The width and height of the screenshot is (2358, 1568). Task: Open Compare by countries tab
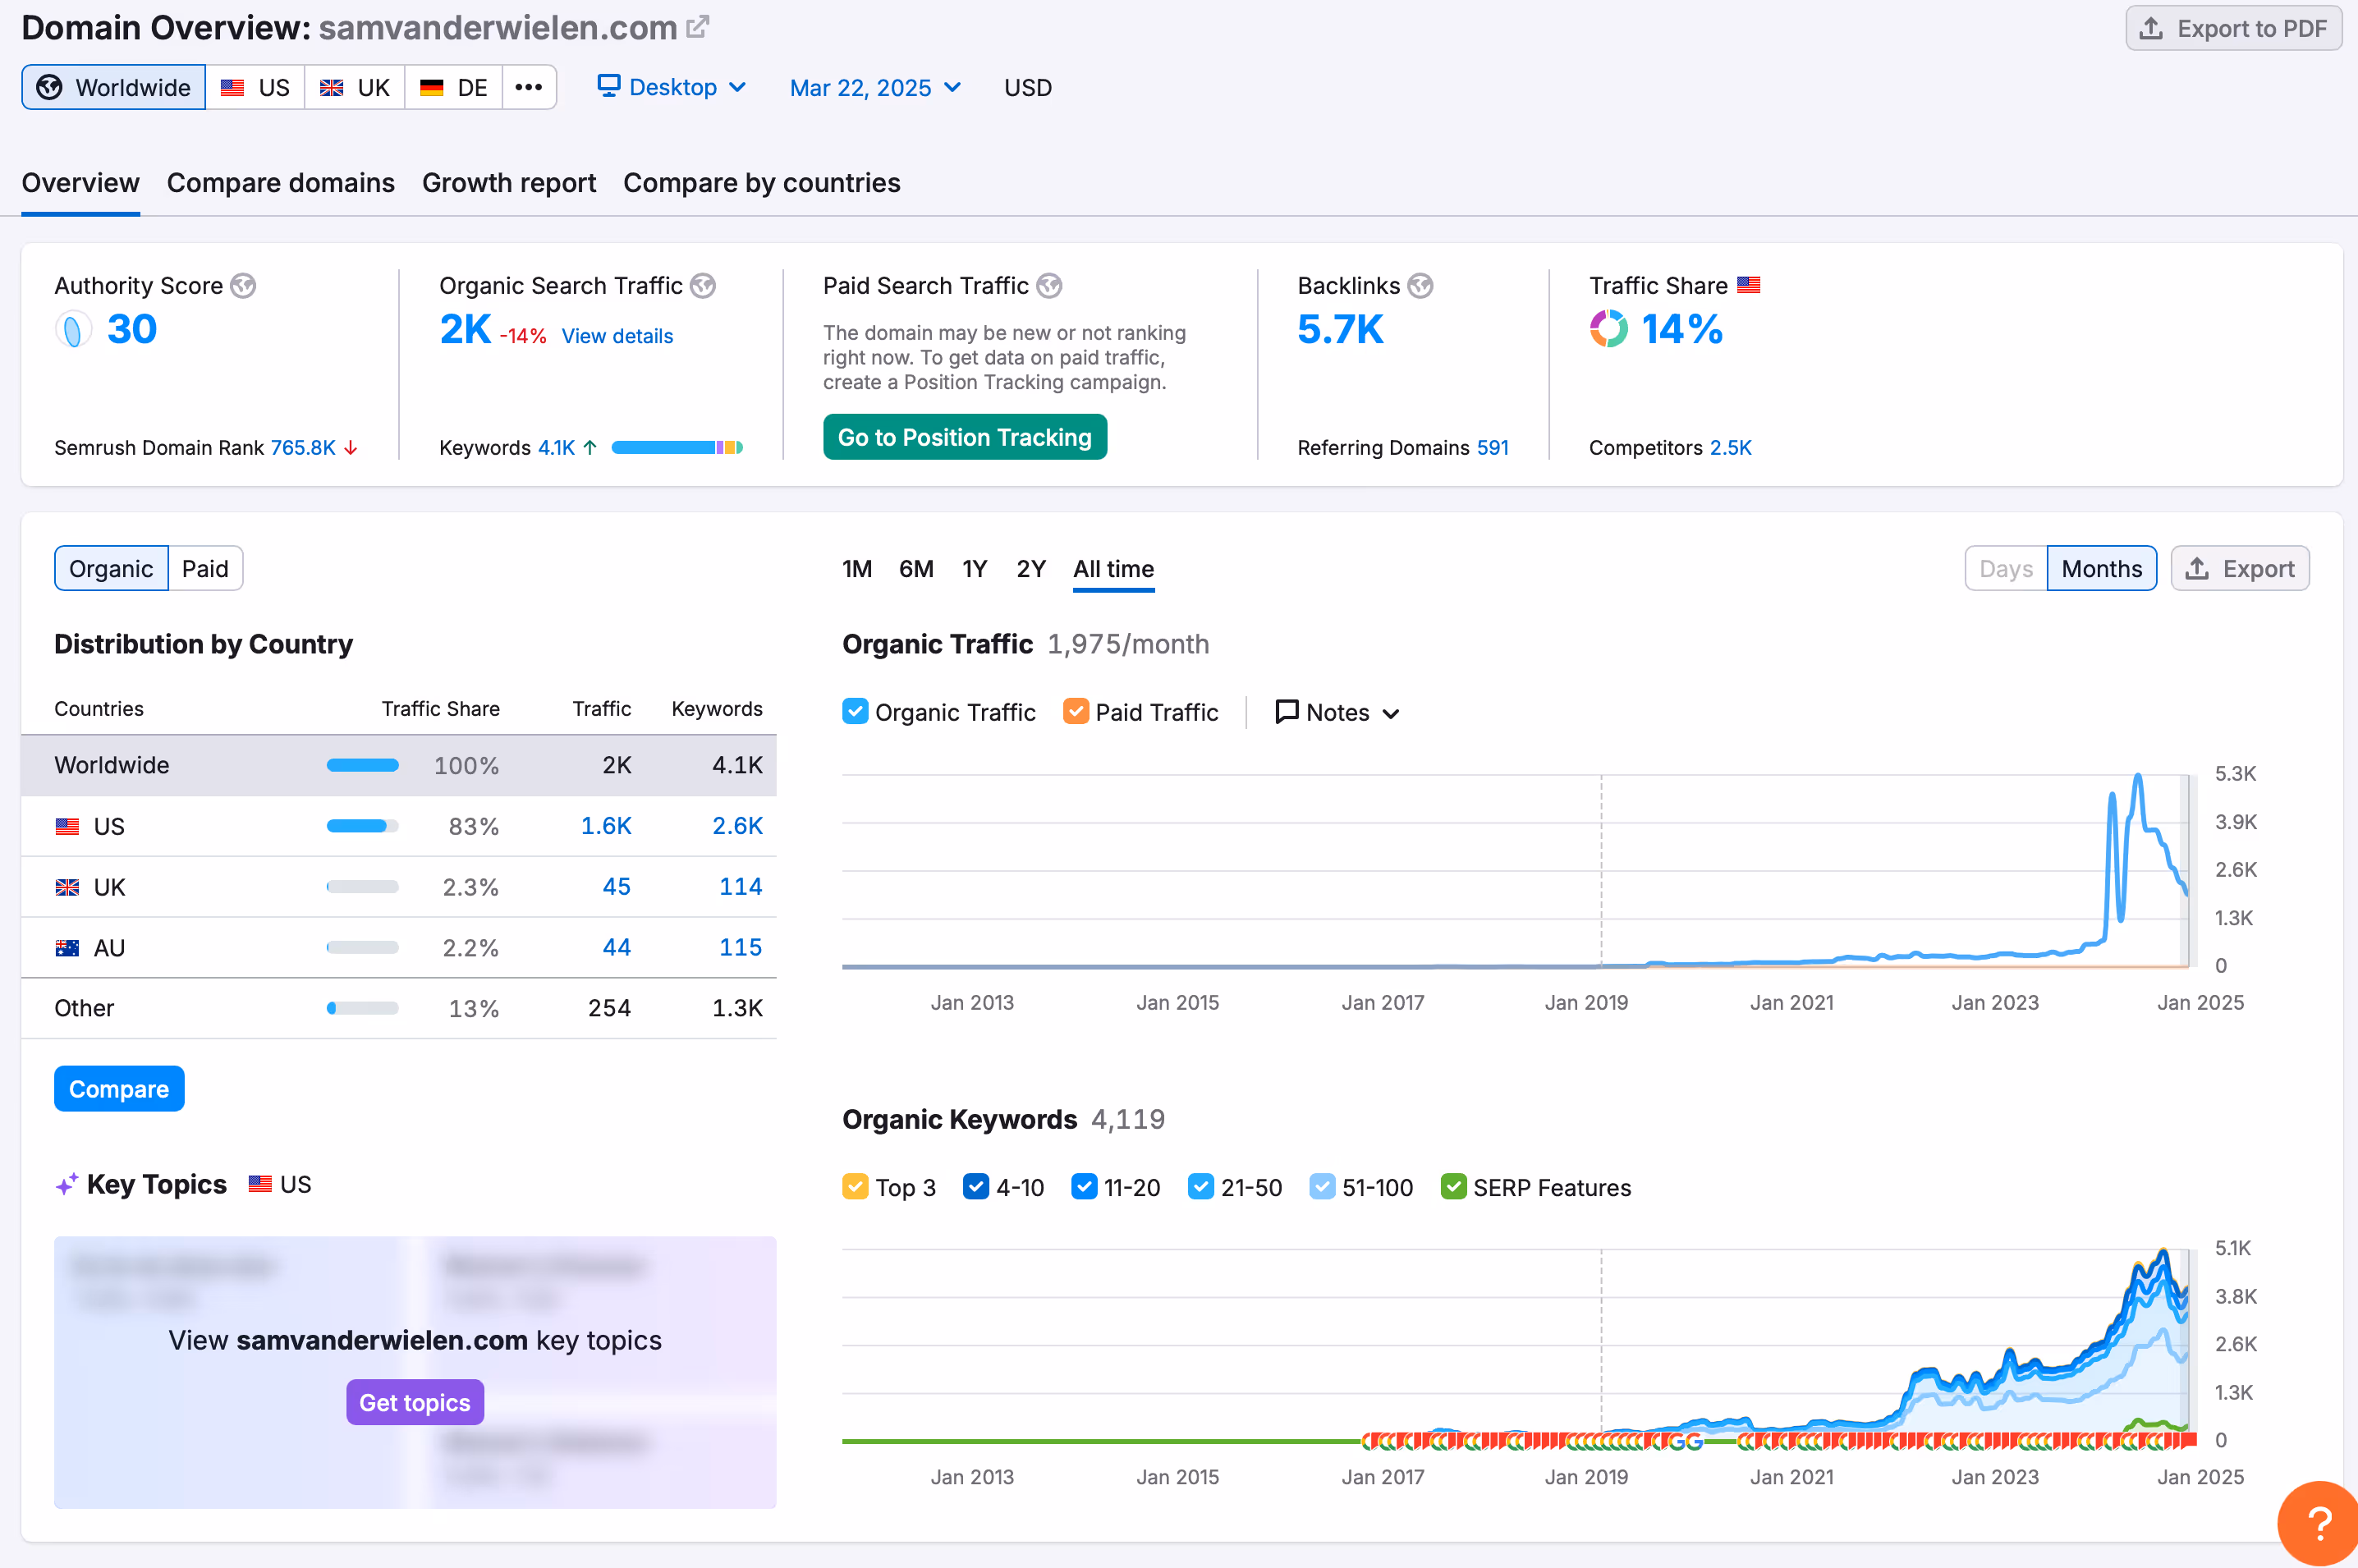pos(762,183)
